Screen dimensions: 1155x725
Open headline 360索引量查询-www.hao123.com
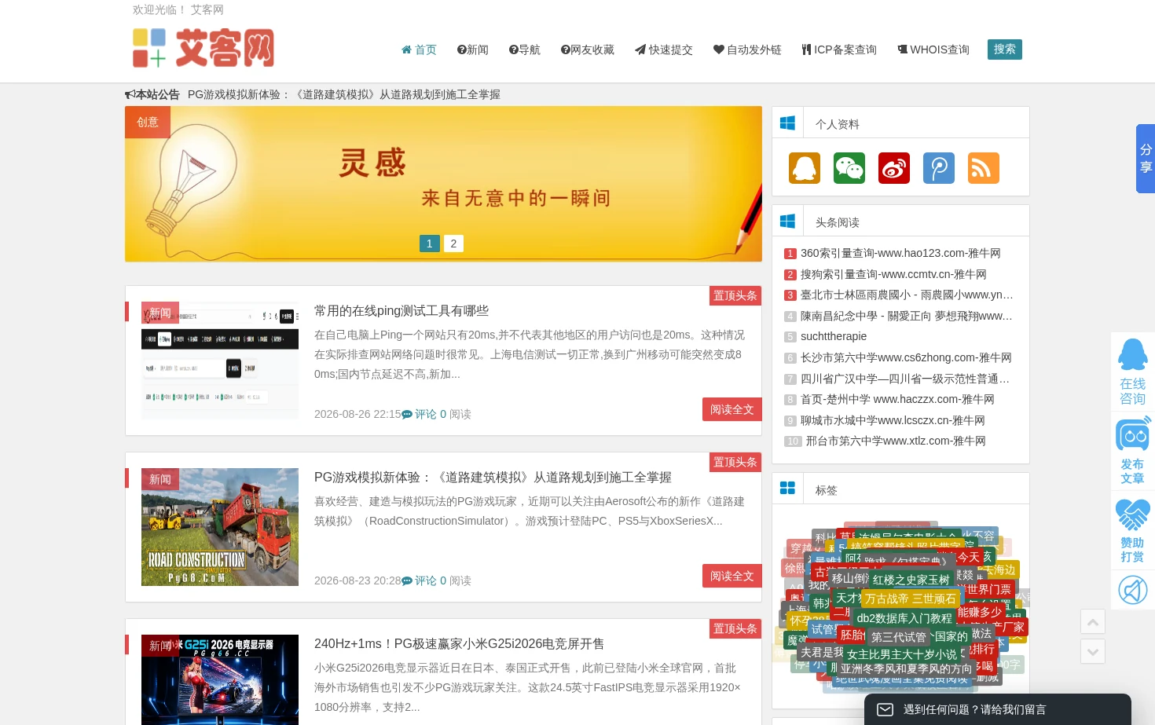900,253
